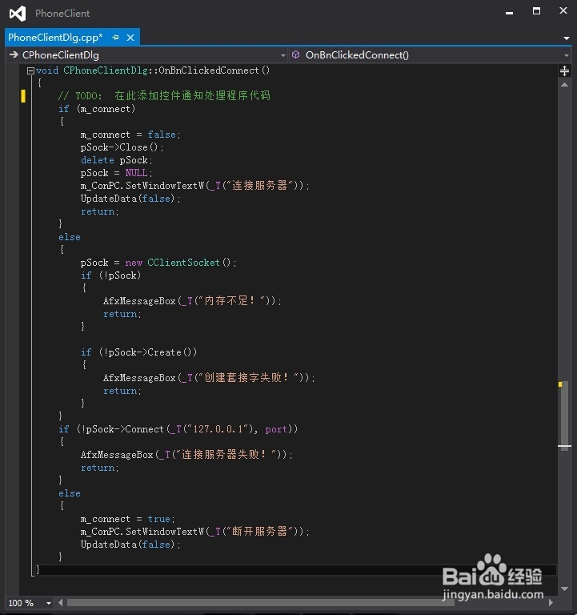Click the vertical scrollbar up arrow
Screen dimensions: 577x615
coord(564,85)
